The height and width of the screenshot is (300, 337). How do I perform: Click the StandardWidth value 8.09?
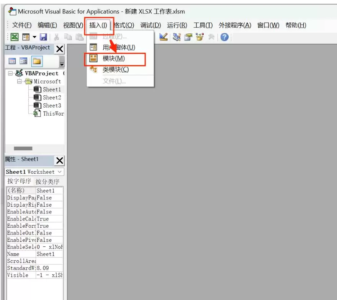49,268
